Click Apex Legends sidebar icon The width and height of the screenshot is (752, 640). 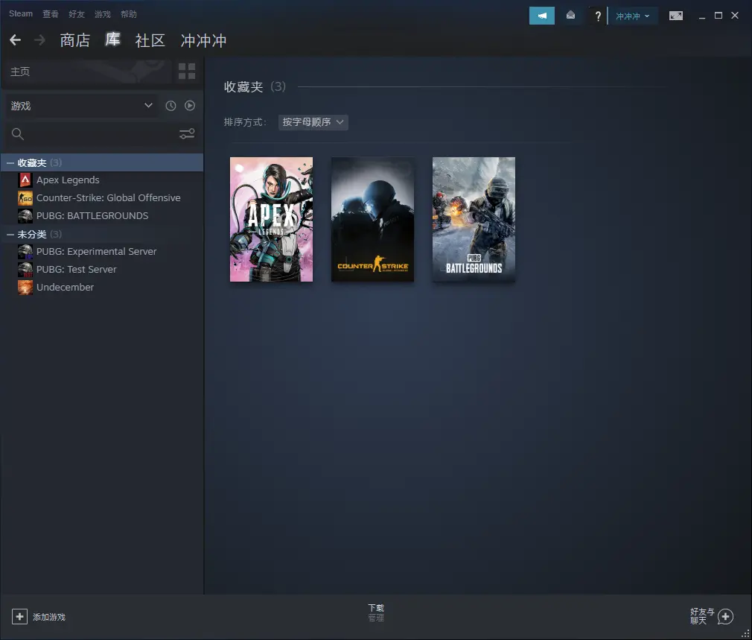25,180
